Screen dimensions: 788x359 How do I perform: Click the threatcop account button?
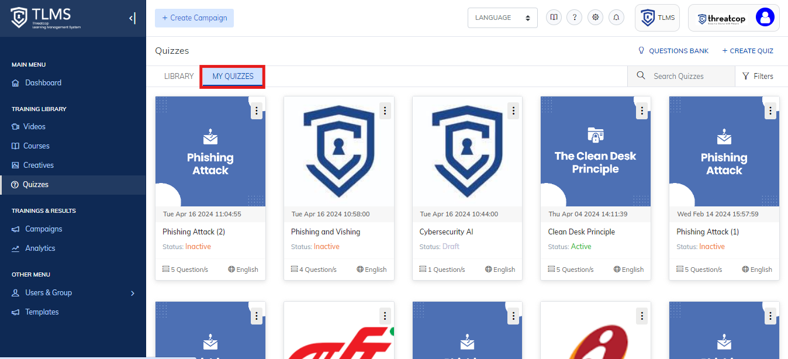pyautogui.click(x=734, y=18)
